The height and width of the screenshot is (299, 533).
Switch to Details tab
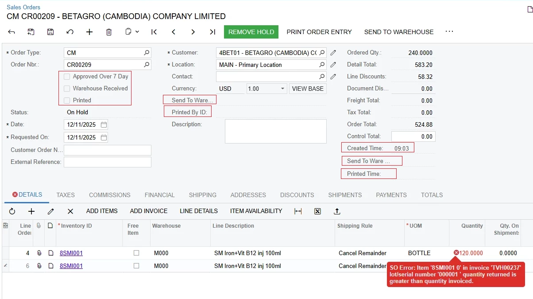(x=27, y=194)
